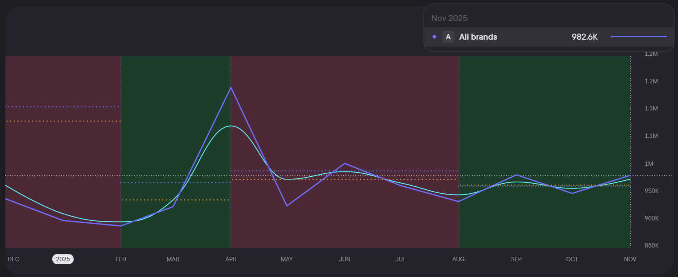This screenshot has width=678, height=277.
Task: Click the 1M y-axis label
Action: click(x=649, y=164)
